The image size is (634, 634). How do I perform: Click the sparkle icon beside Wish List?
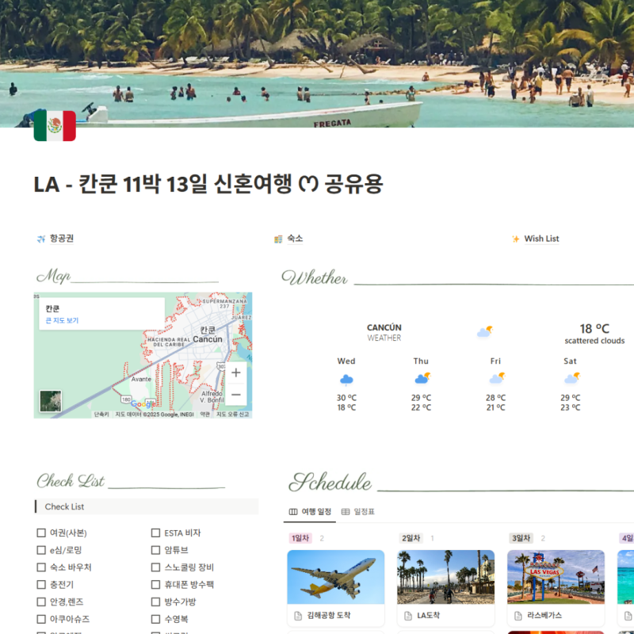[516, 239]
